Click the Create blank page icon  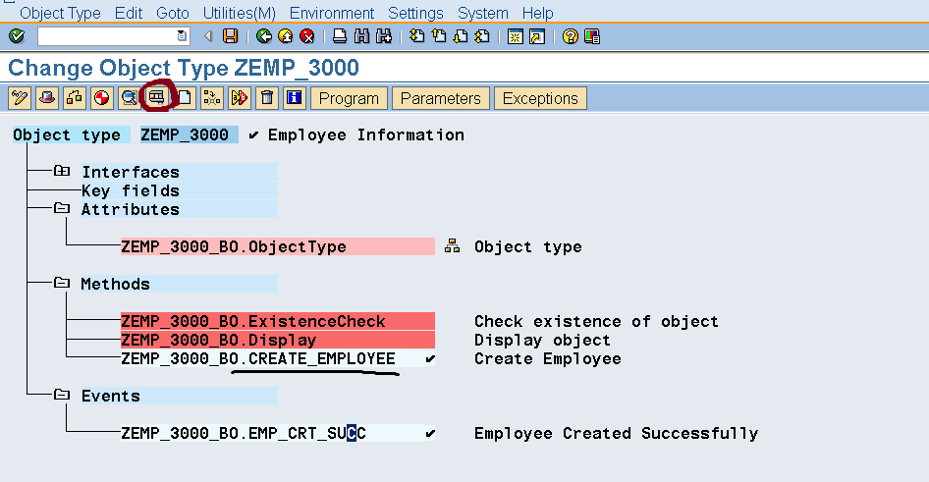184,98
